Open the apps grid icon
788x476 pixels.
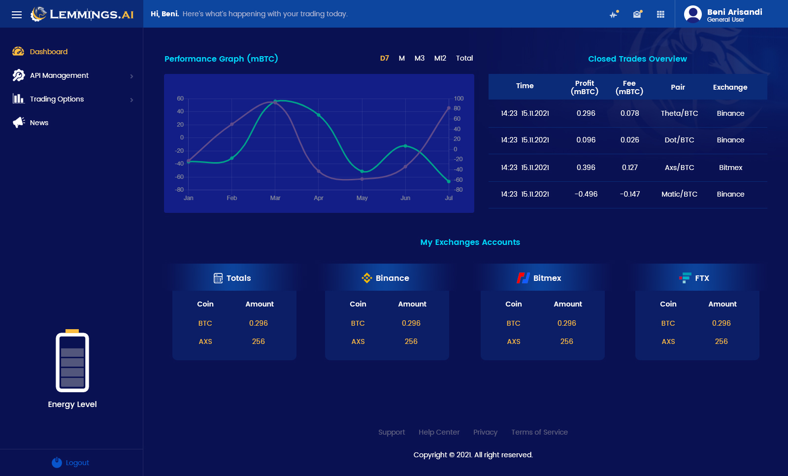[x=661, y=14]
